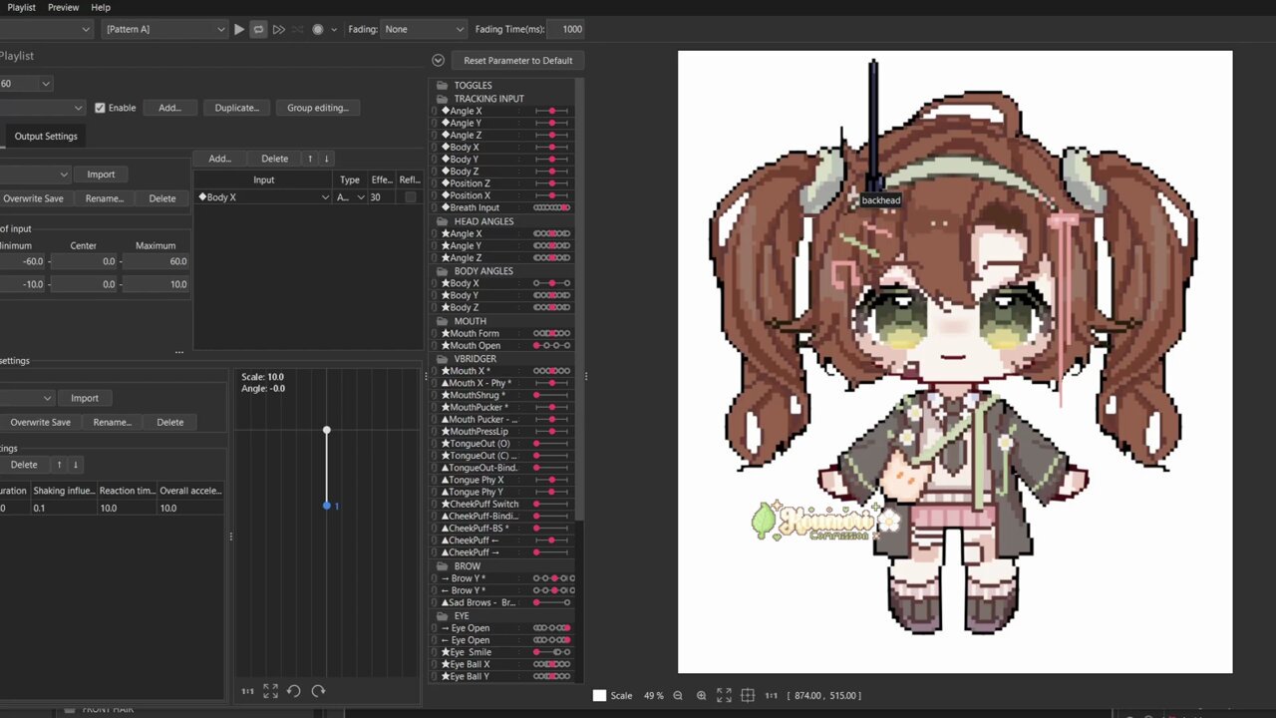The image size is (1276, 718).
Task: Open the Help menu
Action: pos(101,7)
